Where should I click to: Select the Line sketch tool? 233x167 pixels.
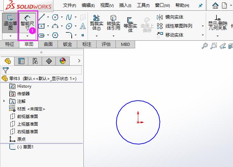pos(42,17)
